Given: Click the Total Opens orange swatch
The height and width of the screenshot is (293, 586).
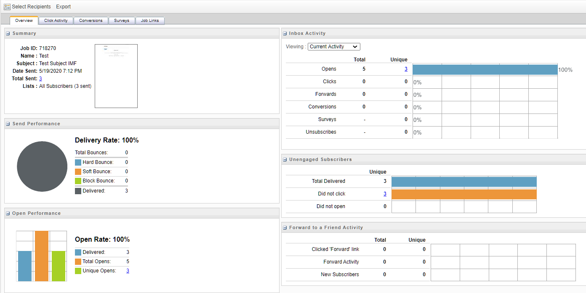Looking at the screenshot, I should 78,261.
